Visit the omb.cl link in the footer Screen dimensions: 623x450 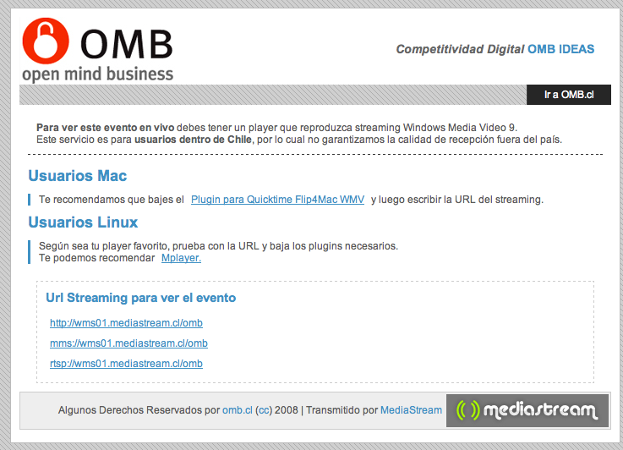[x=238, y=410]
